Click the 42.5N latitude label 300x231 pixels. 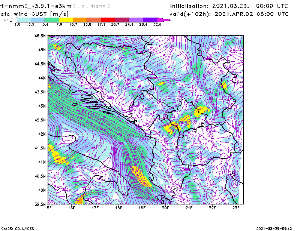click(40, 120)
